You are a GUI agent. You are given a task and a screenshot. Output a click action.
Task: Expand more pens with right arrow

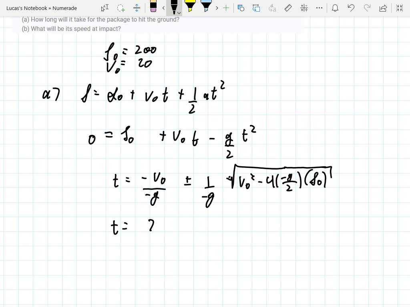216,8
